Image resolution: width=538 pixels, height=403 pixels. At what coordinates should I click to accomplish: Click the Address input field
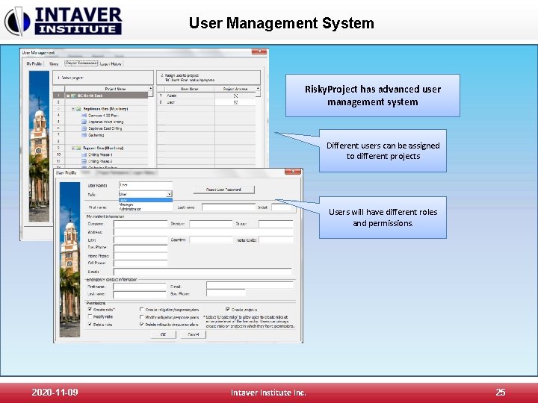pos(203,232)
